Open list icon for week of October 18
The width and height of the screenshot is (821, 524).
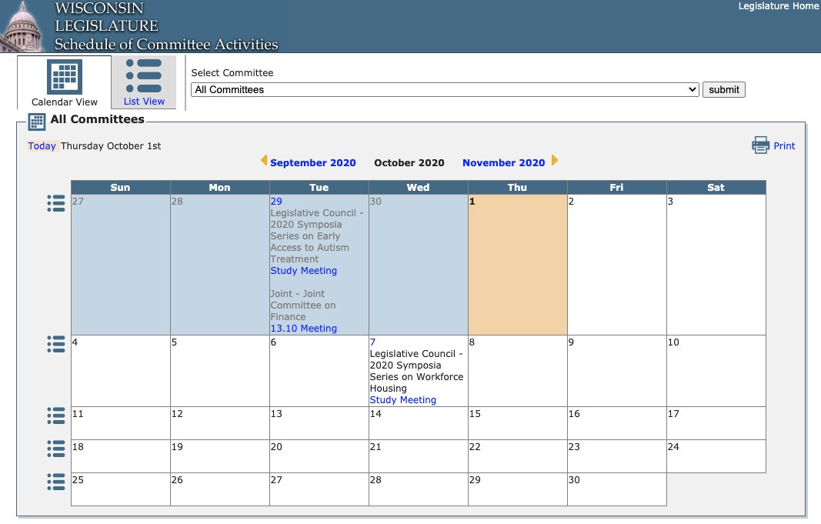(56, 449)
